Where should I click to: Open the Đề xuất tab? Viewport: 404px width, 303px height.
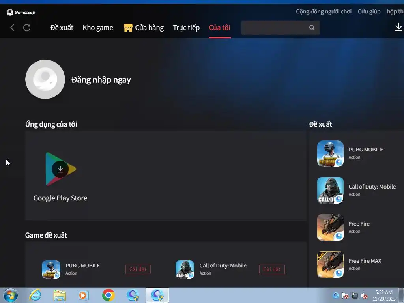point(62,28)
